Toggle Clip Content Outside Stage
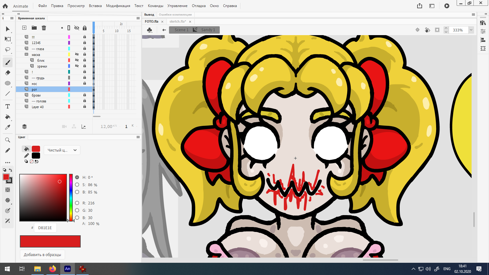Screen dimensions: 489x275 pos(437,30)
